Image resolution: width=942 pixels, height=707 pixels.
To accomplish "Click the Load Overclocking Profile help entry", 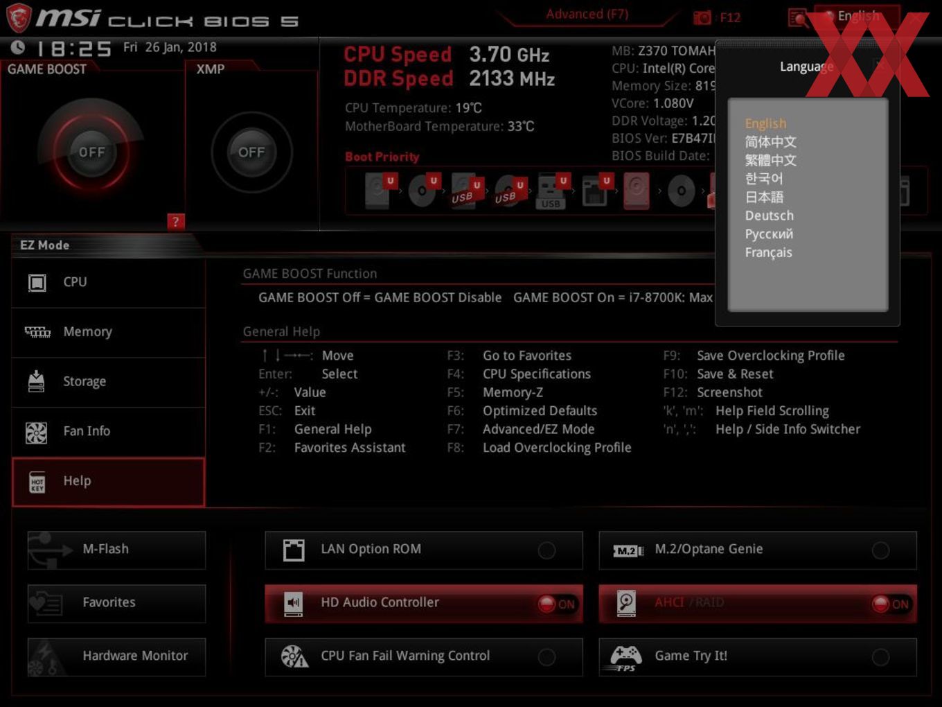I will coord(557,448).
